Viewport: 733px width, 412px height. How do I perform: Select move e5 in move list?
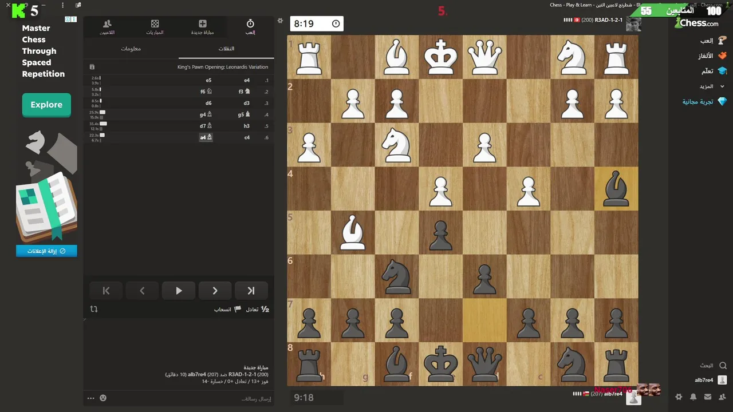coord(208,81)
